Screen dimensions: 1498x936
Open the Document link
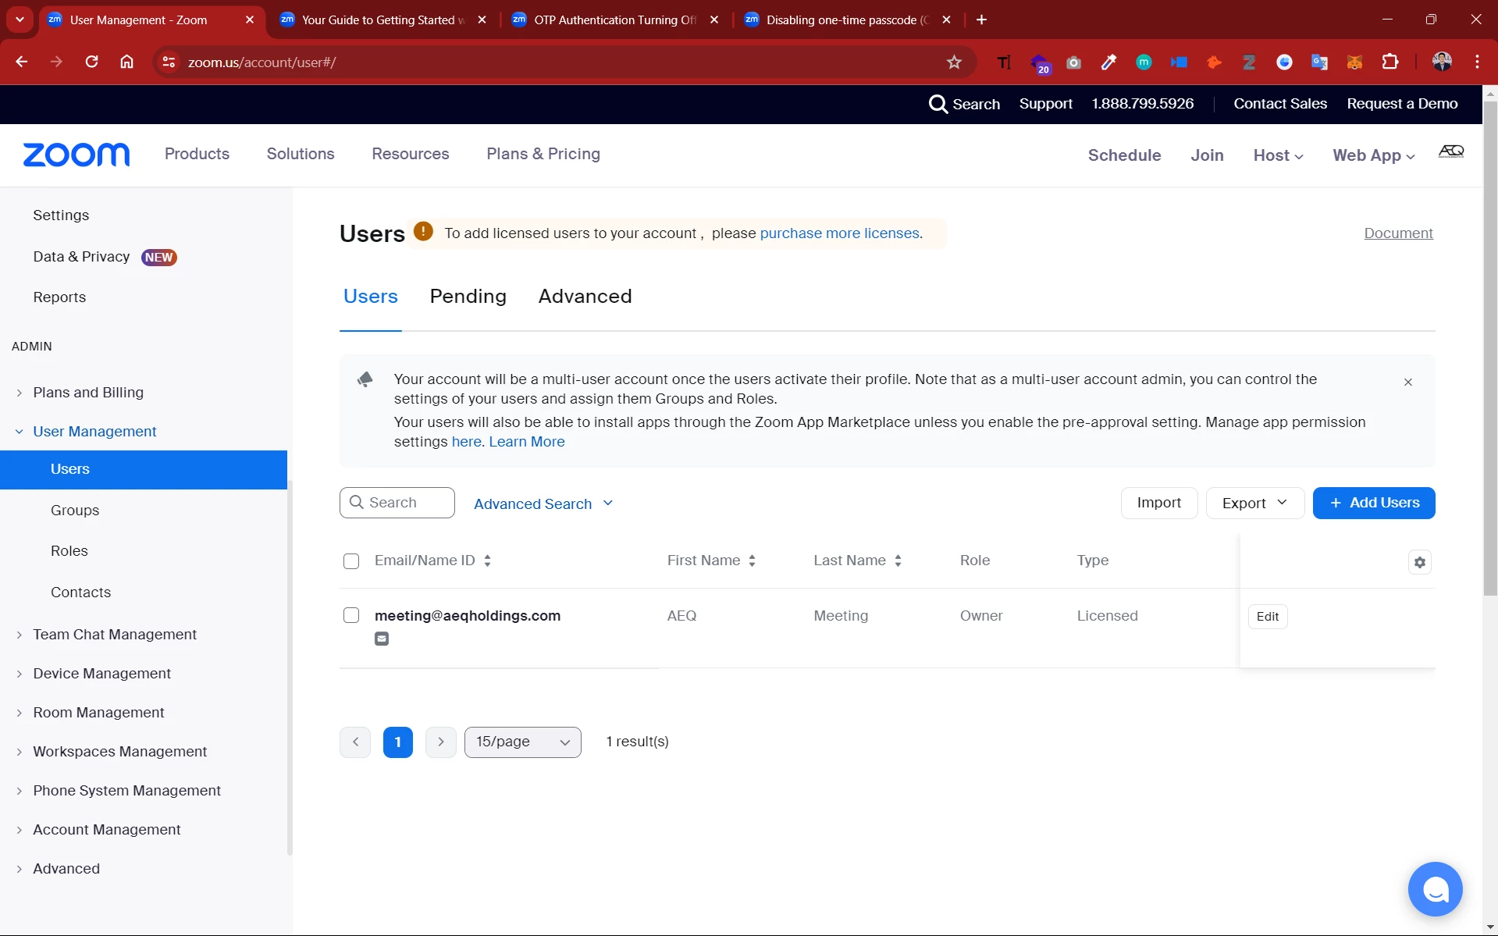pyautogui.click(x=1398, y=233)
